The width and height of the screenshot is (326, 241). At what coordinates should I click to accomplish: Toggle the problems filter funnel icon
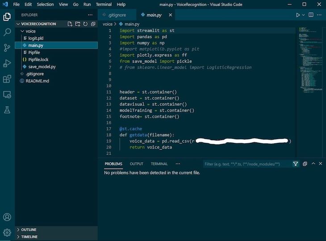(296, 164)
